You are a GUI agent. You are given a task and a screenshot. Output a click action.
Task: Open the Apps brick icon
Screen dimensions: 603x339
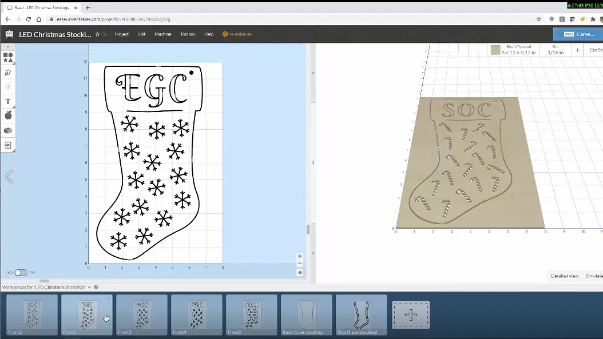pos(8,130)
